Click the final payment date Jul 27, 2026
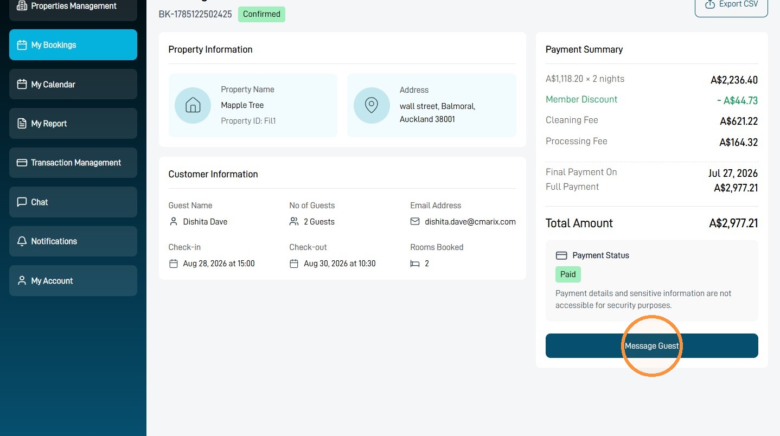The image size is (780, 436). point(733,174)
